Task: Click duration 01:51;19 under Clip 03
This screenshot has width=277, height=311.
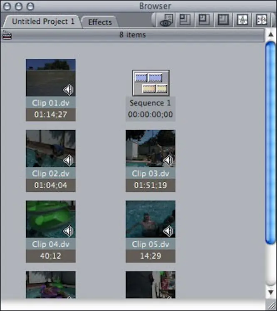Action: (151, 185)
